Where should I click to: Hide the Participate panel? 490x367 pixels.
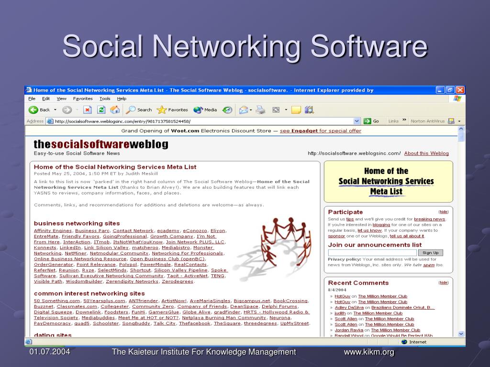pyautogui.click(x=444, y=212)
